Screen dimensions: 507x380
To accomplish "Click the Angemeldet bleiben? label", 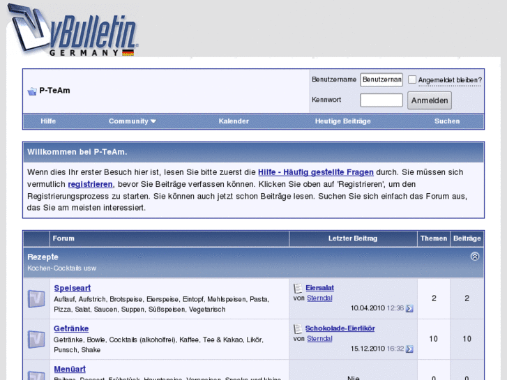I will pyautogui.click(x=450, y=80).
